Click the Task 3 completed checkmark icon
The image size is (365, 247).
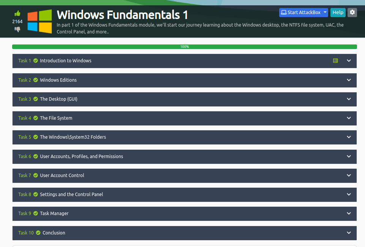[x=36, y=99]
